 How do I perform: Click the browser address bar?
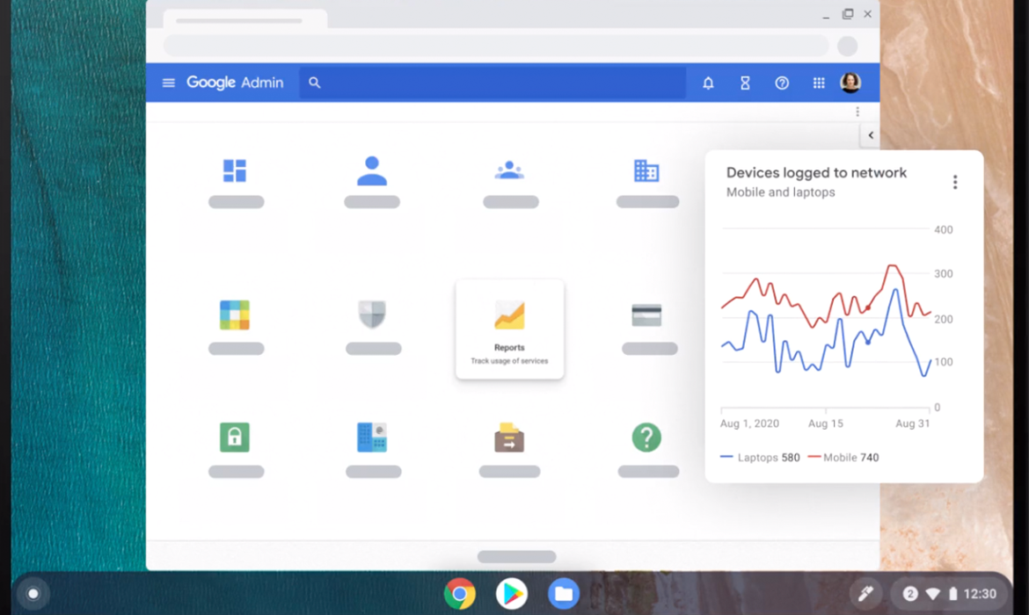coord(496,46)
